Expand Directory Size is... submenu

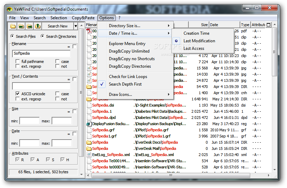[135, 26]
